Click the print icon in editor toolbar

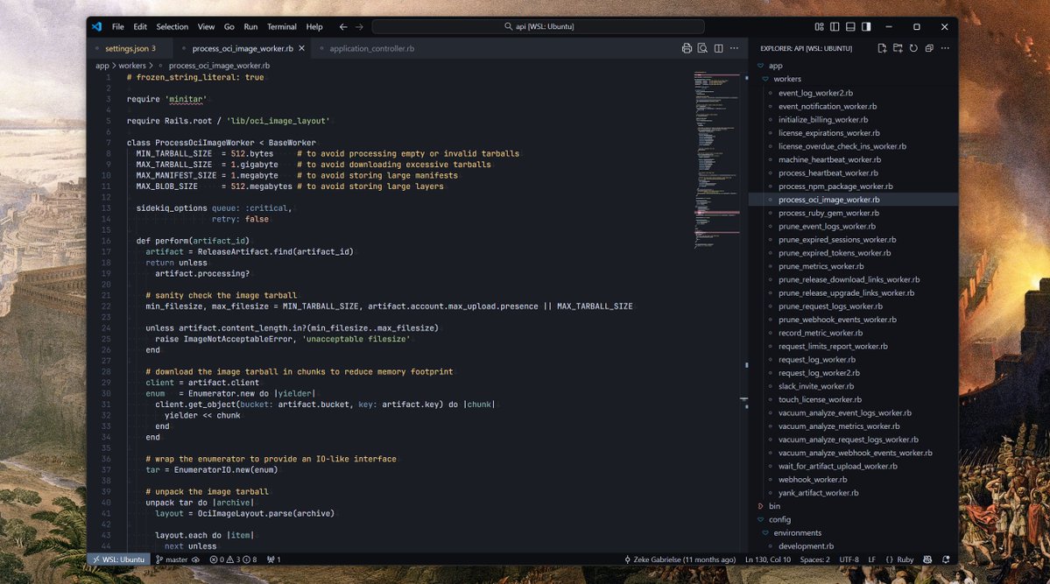[687, 48]
